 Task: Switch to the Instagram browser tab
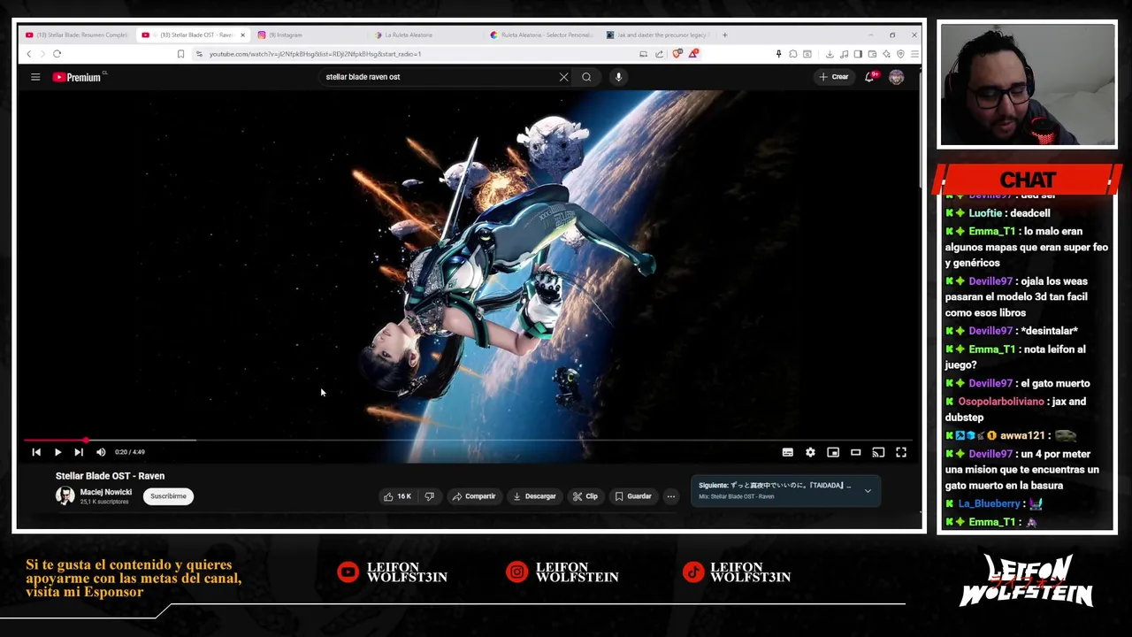[x=285, y=35]
